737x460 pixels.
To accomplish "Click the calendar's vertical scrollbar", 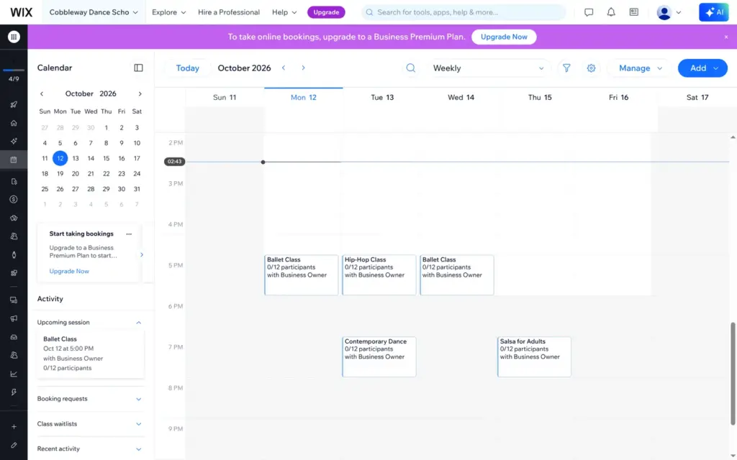I will tap(732, 373).
